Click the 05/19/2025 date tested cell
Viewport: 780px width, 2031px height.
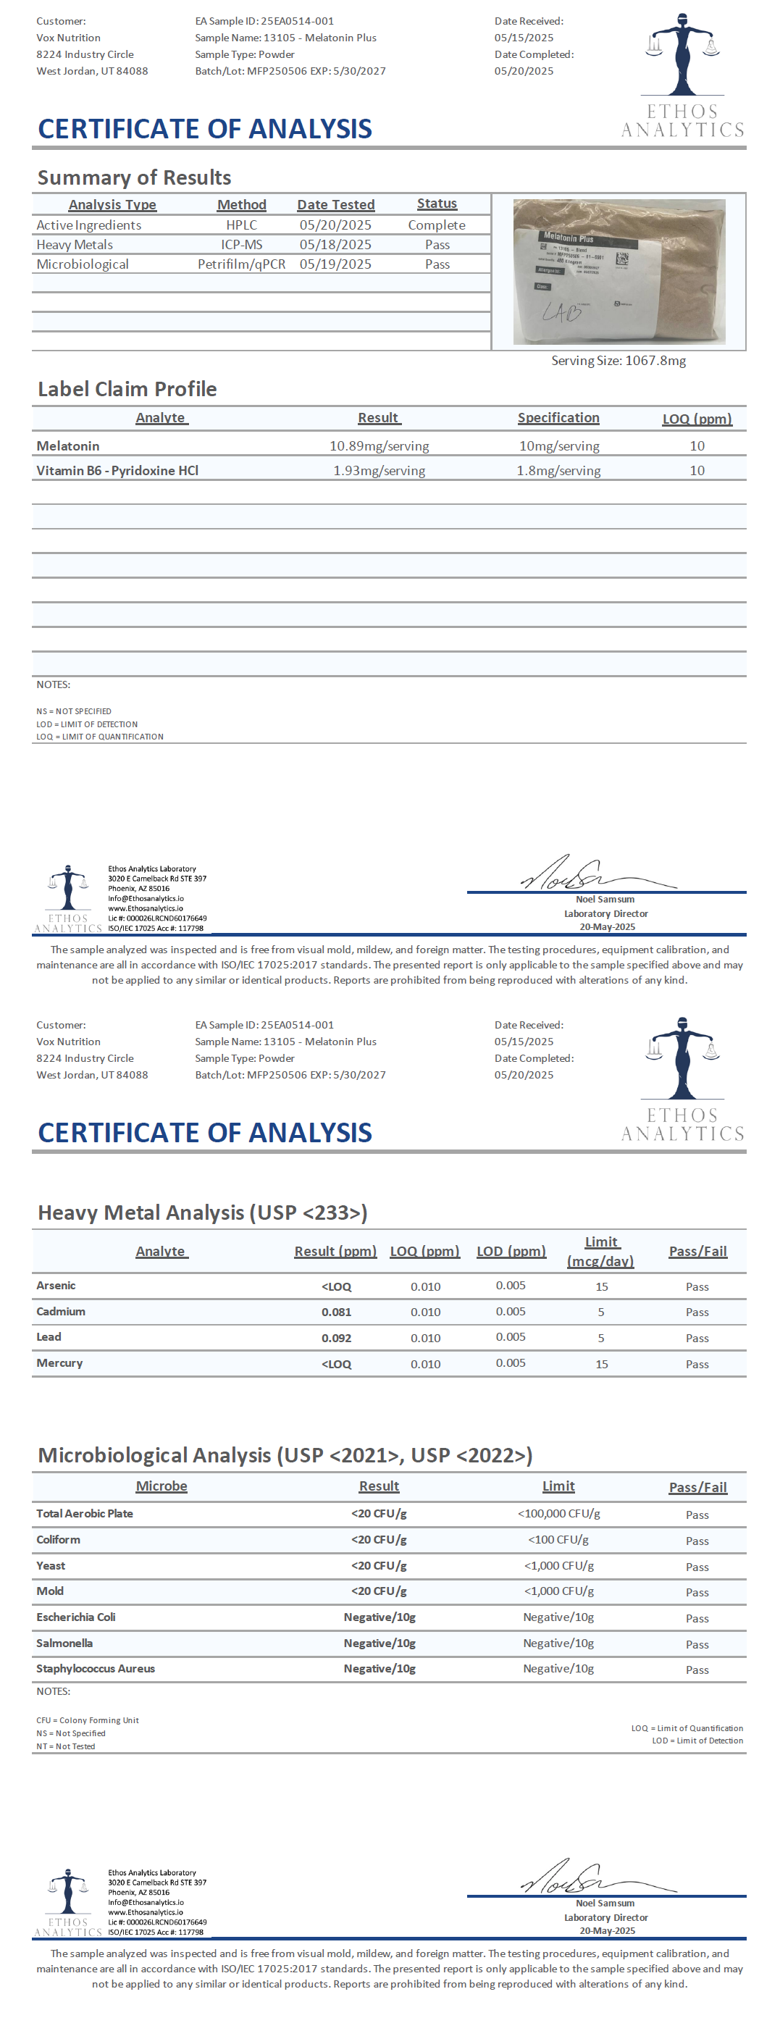[x=335, y=265]
